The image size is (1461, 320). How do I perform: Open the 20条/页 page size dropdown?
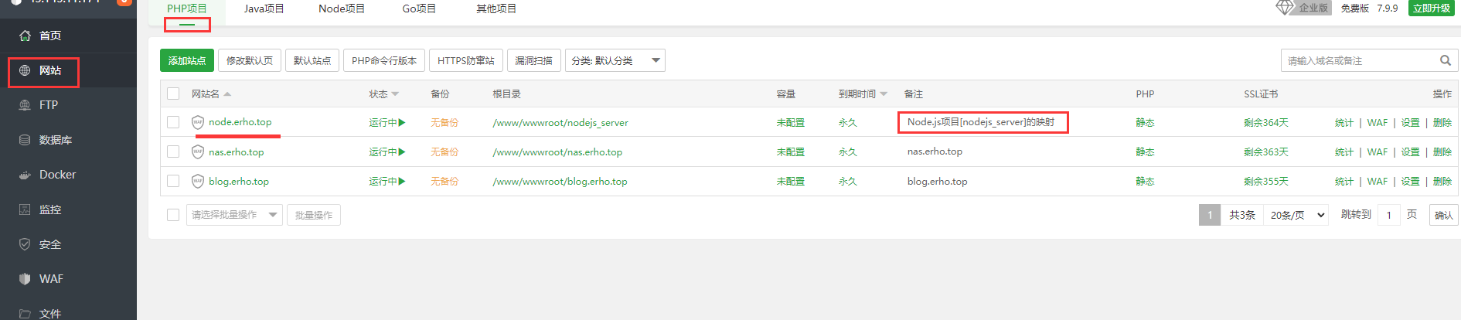(1297, 215)
